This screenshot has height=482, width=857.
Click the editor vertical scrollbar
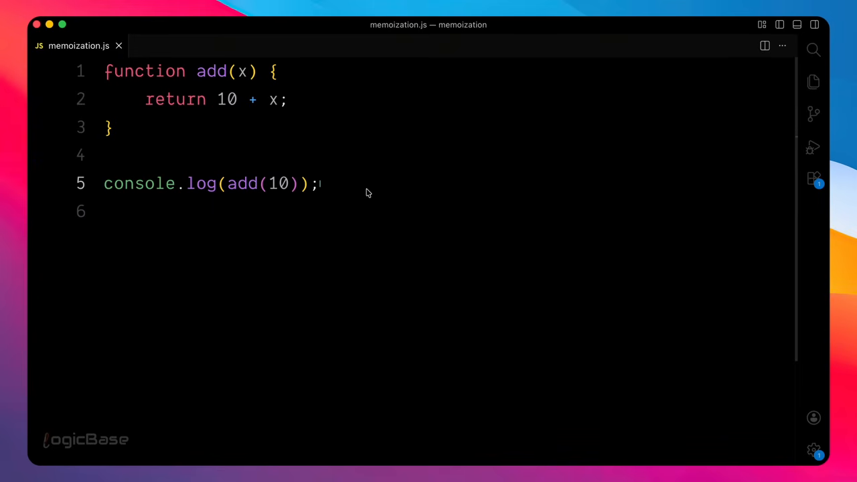795,210
